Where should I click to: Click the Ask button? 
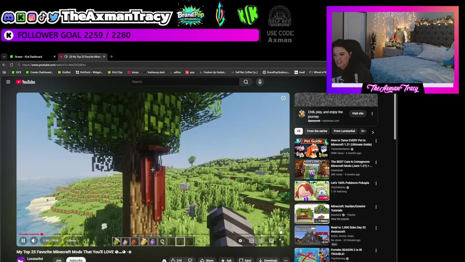(226, 260)
